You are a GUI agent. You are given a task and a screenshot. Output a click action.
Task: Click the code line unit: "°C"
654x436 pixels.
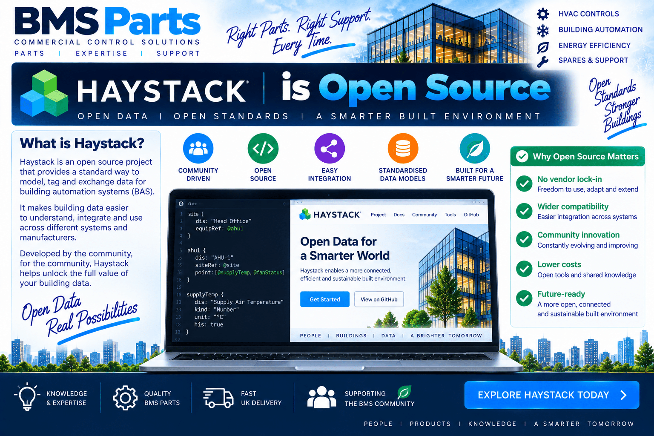pyautogui.click(x=210, y=317)
